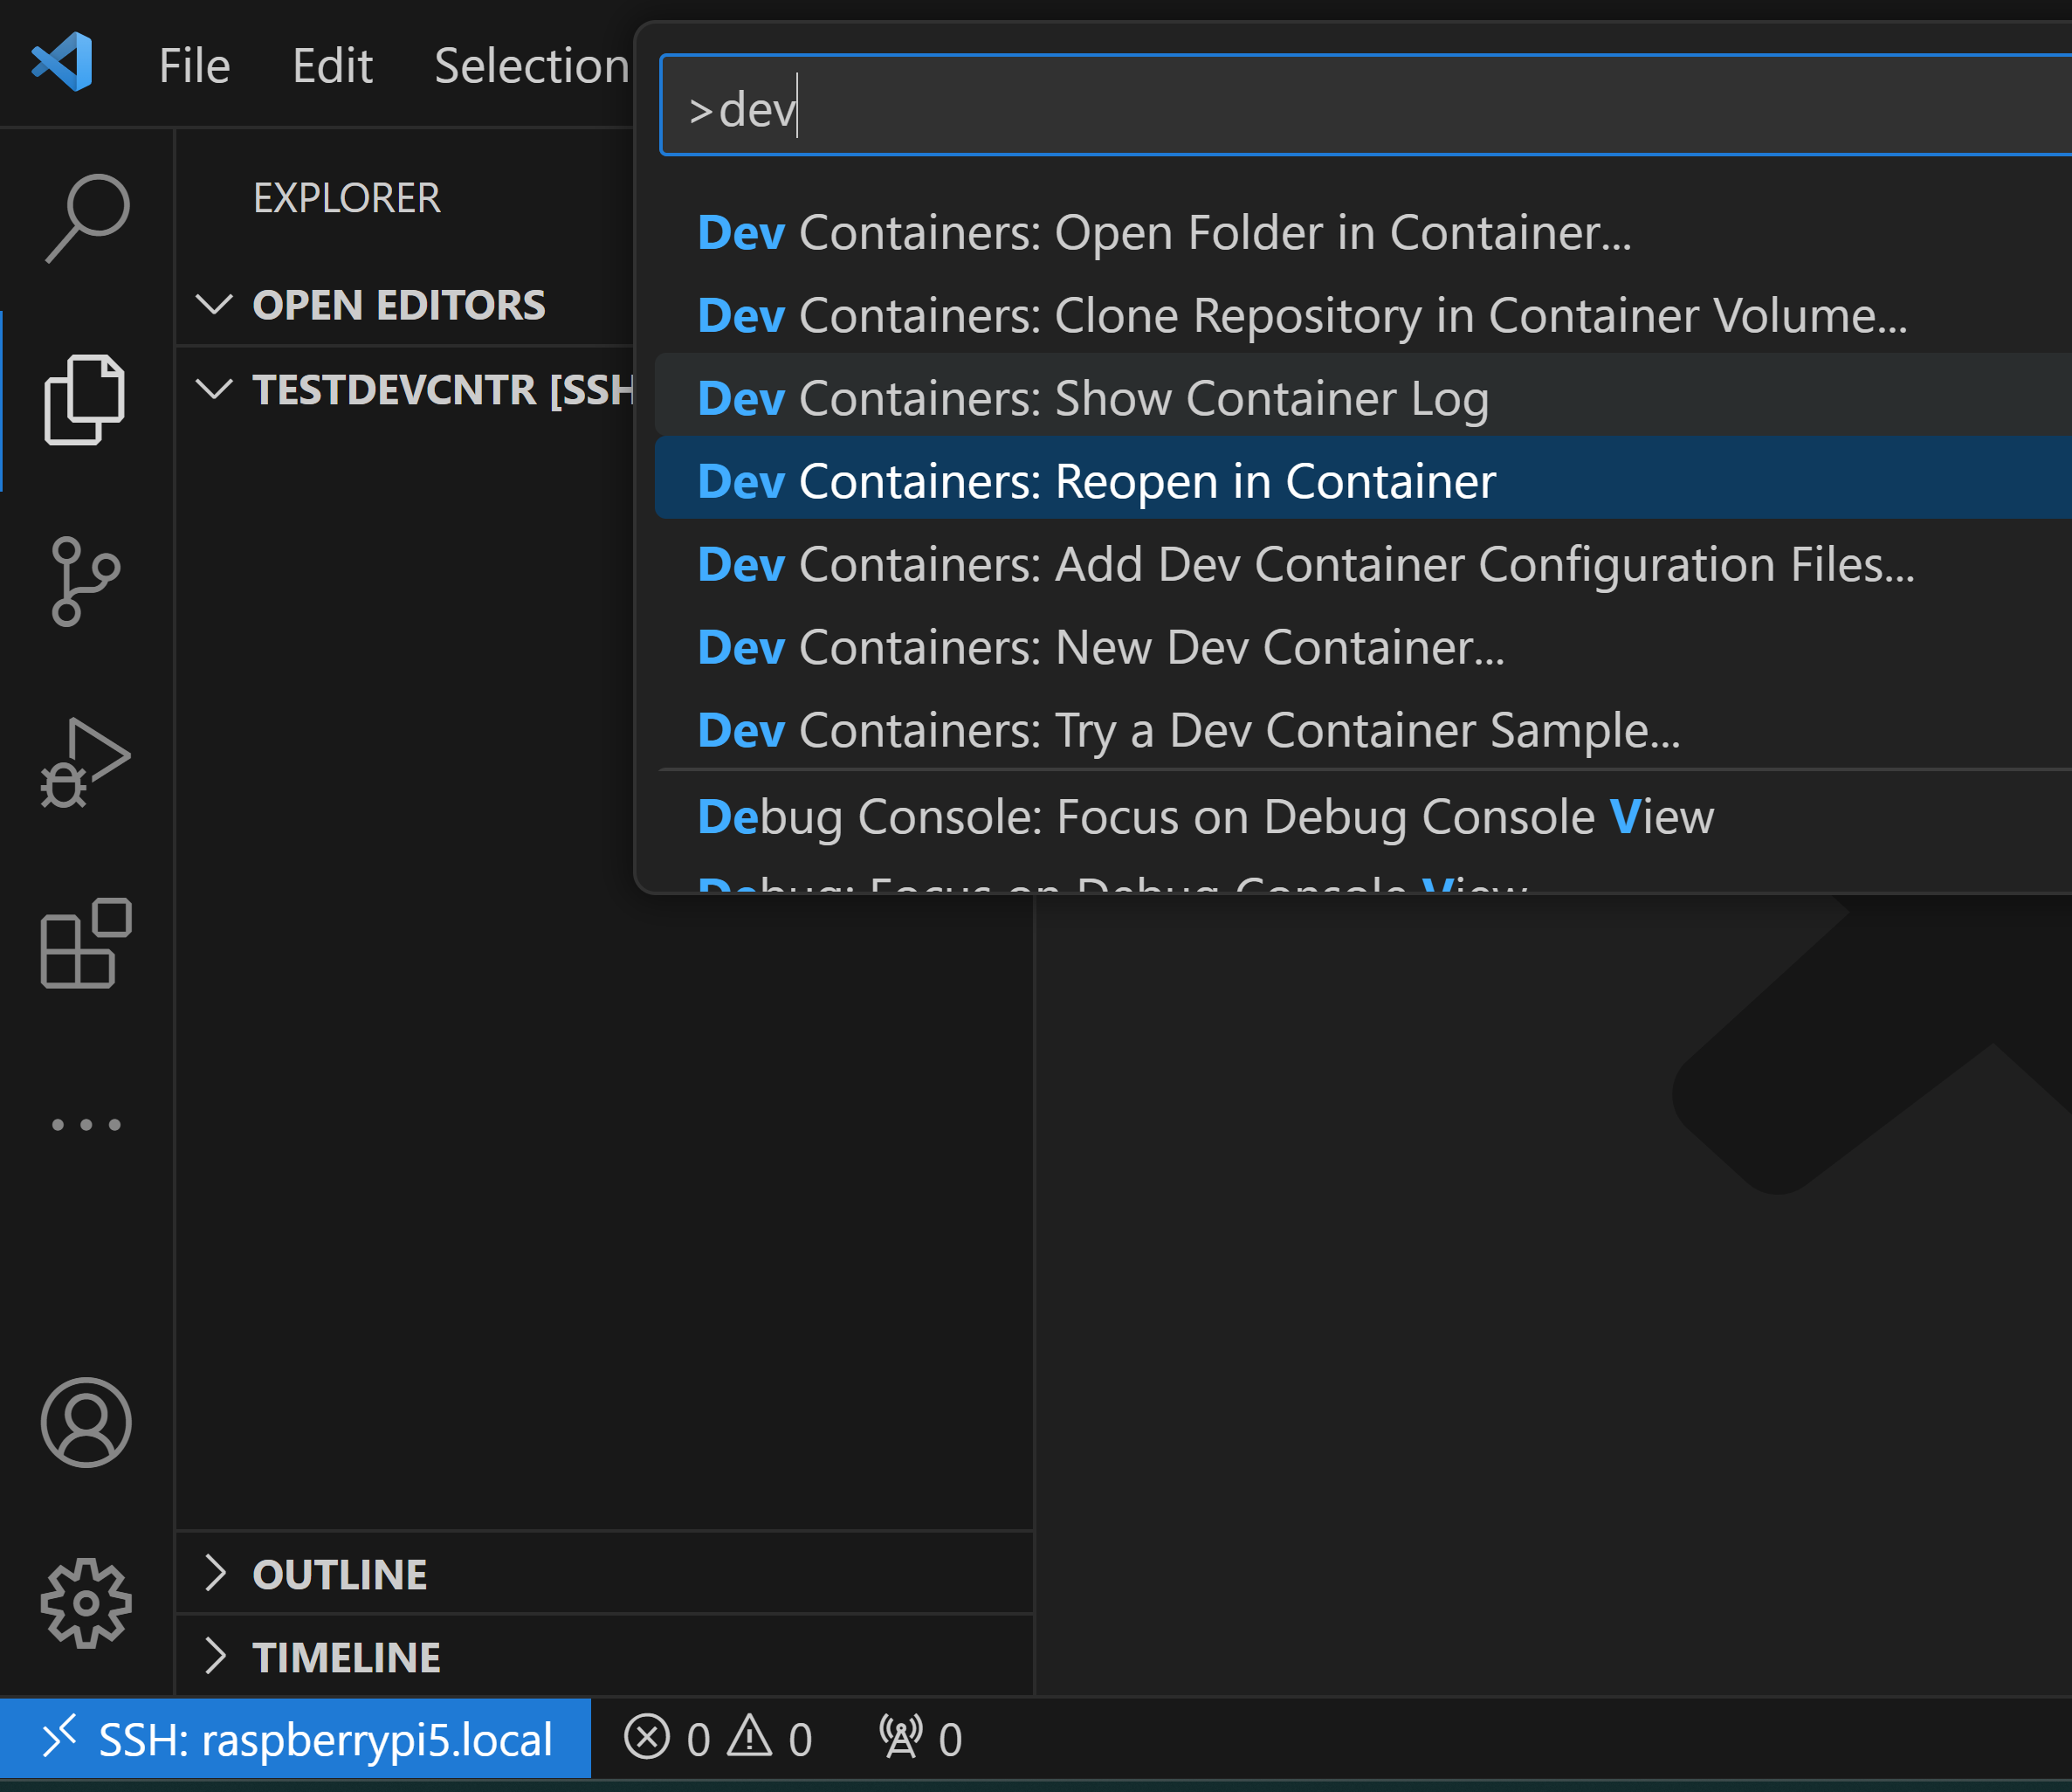Collapse the OPEN EDITORS section

(x=405, y=305)
